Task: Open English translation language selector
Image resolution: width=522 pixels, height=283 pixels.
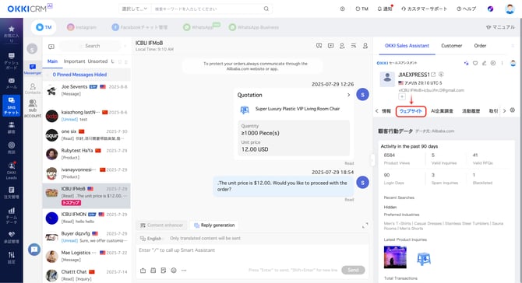Action: pyautogui.click(x=151, y=239)
